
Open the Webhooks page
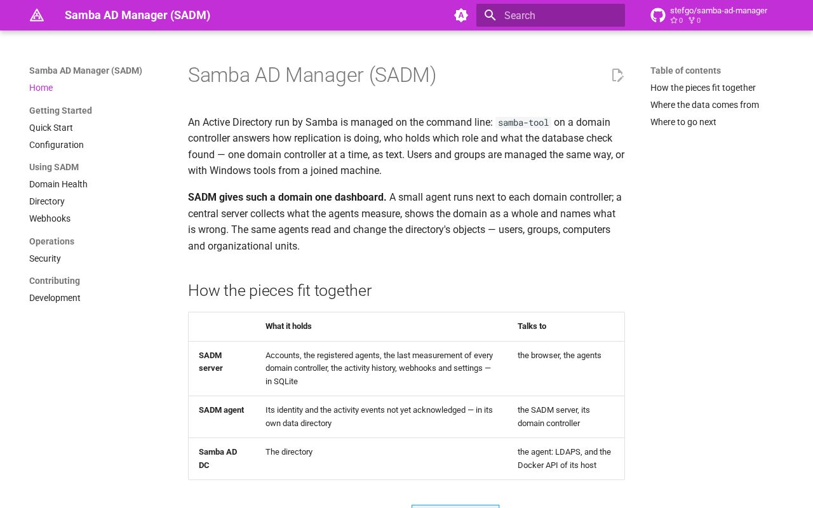50,218
